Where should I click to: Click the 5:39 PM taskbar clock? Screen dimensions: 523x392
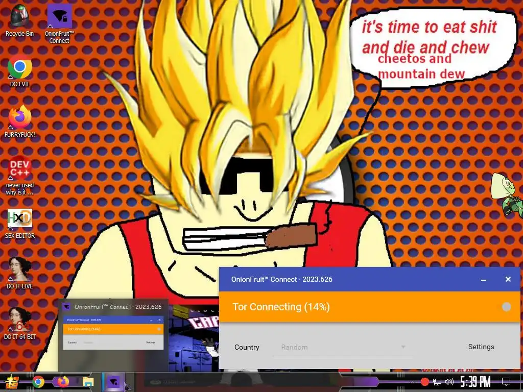point(476,382)
